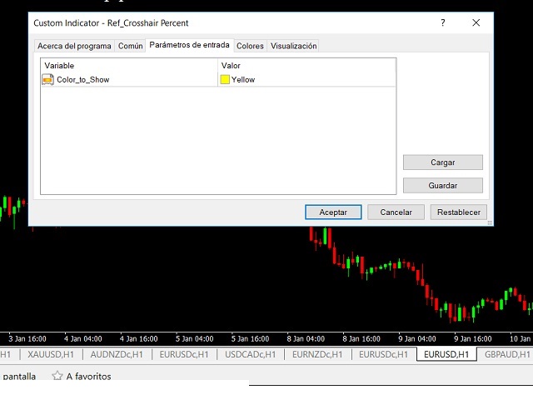
Task: Open the Colores tab
Action: pyautogui.click(x=250, y=46)
